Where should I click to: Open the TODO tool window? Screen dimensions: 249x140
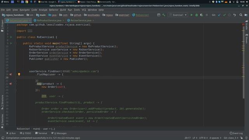[25, 133]
